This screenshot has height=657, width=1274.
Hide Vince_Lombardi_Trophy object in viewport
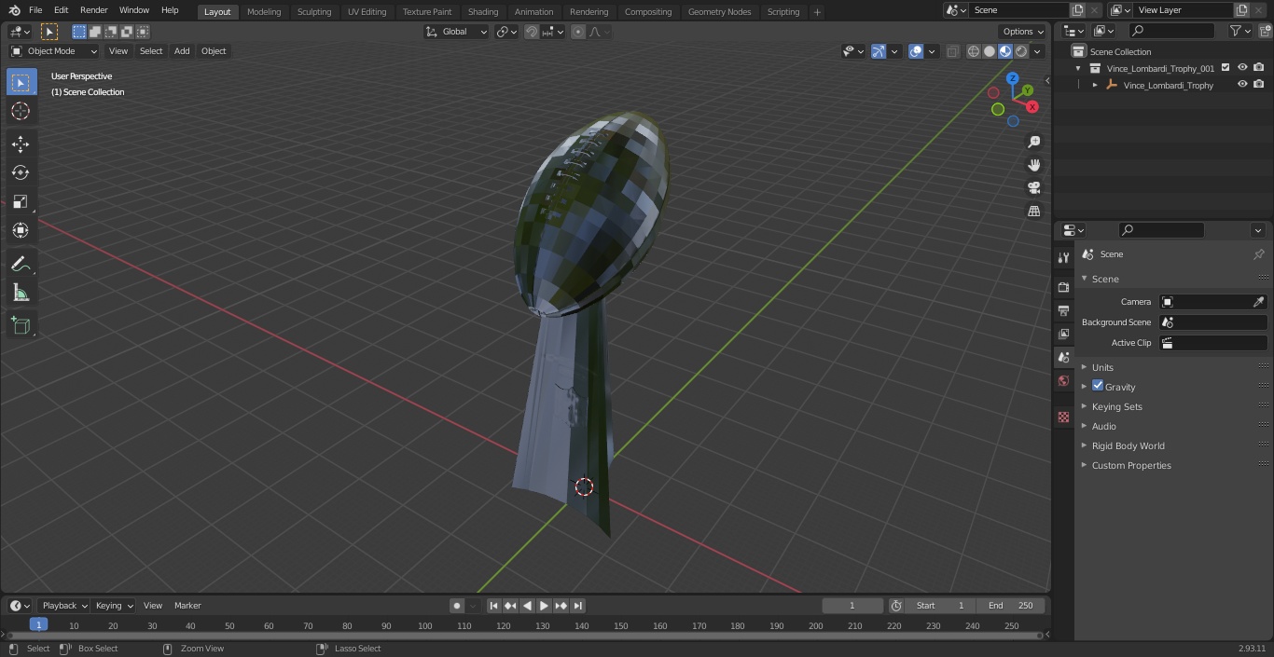point(1242,85)
